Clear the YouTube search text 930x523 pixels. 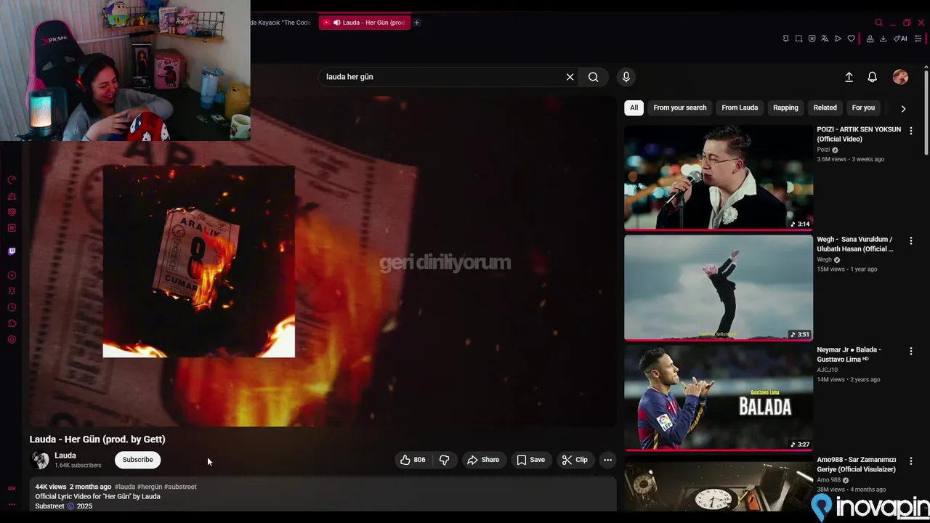pyautogui.click(x=570, y=77)
